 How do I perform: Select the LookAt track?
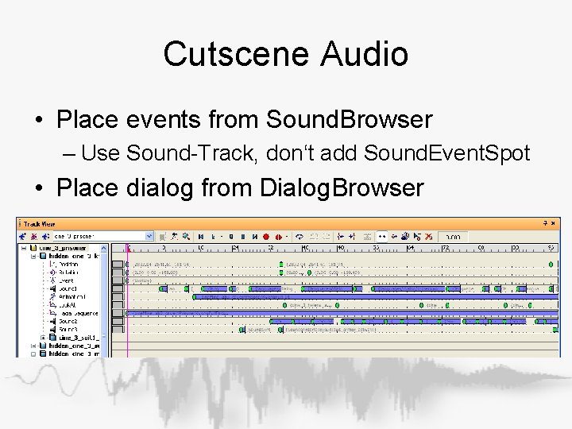click(67, 305)
